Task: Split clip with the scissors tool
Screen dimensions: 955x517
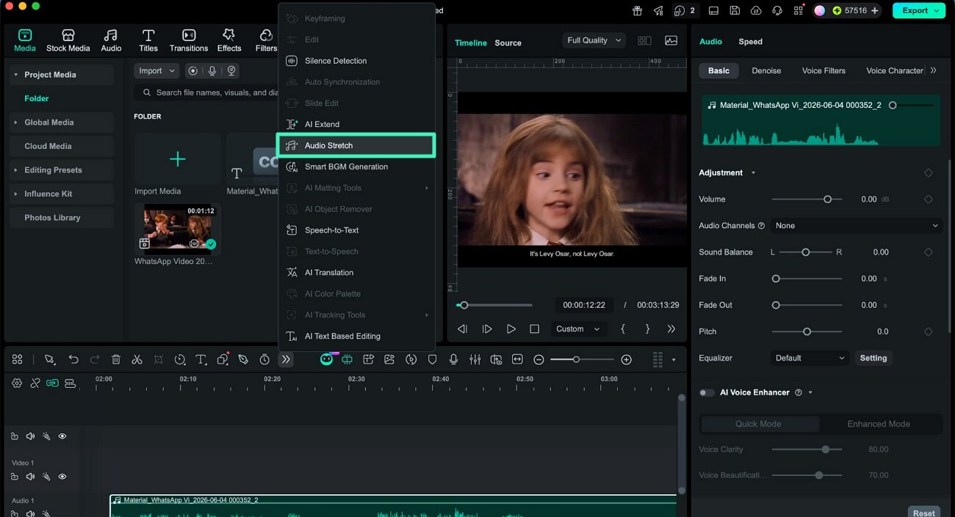Action: coord(137,359)
